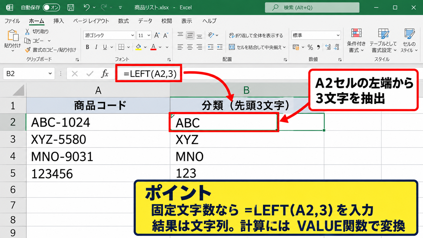Screen dimensions: 423x238
Task: Open テーブルとして書式設定 format as table
Action: (383, 40)
